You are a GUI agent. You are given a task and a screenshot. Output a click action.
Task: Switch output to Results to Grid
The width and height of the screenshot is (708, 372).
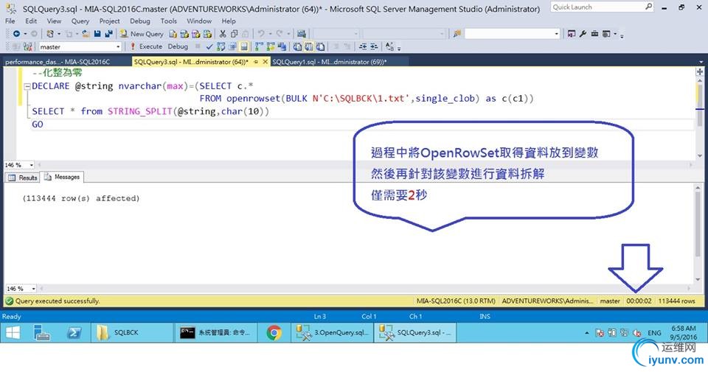(309, 46)
